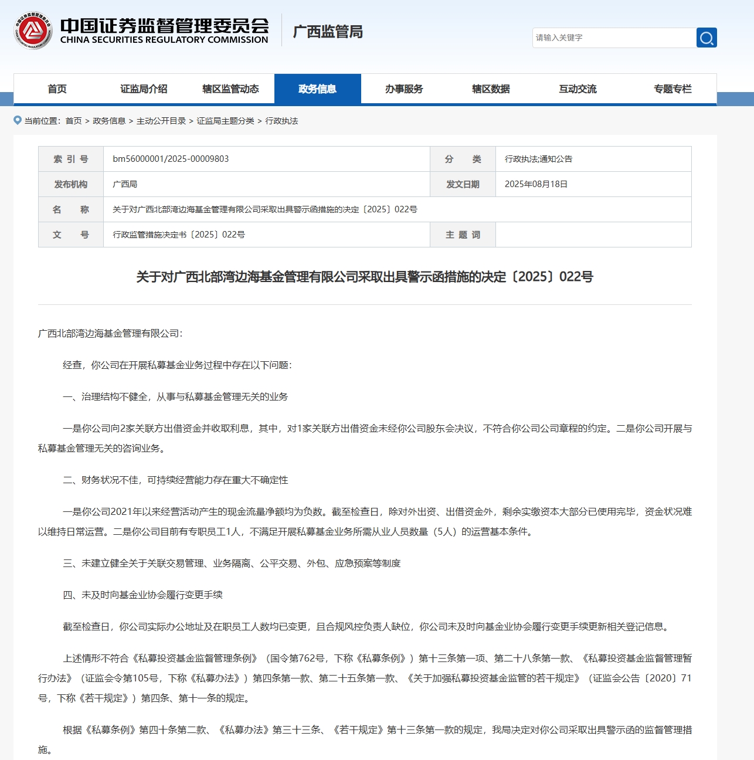The width and height of the screenshot is (754, 760).
Task: Open the 专题专栏 tab
Action: click(x=673, y=89)
